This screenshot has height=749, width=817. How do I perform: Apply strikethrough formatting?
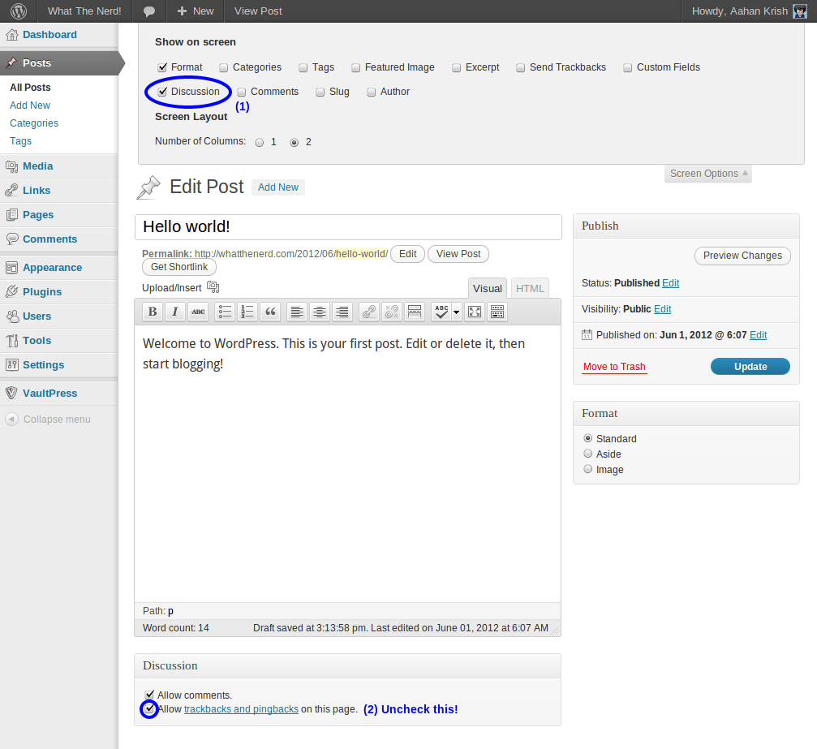197,312
